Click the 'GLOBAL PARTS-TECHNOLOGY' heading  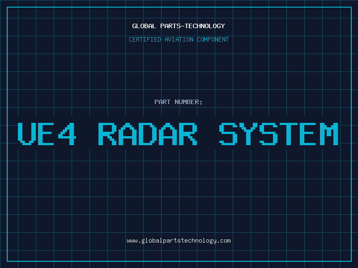click(x=179, y=26)
